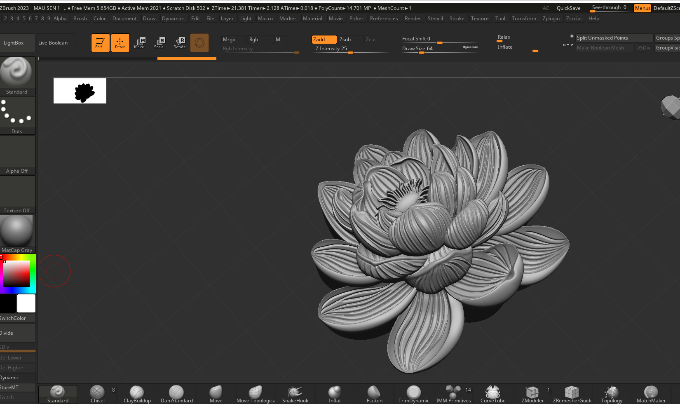The width and height of the screenshot is (680, 404).
Task: Open the Alpha Off selector
Action: tap(17, 155)
